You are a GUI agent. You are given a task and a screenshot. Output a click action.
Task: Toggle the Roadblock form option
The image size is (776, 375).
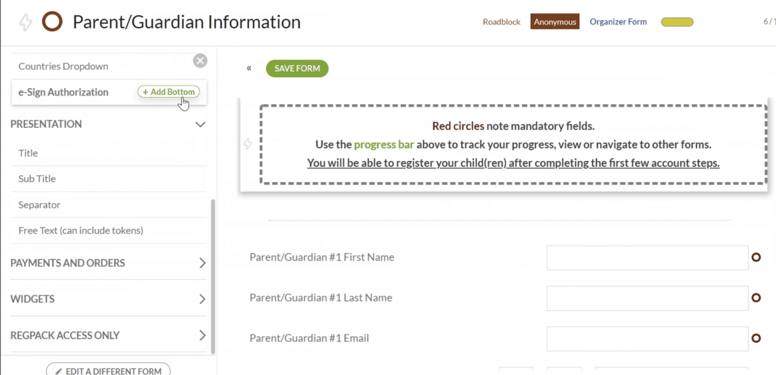coord(501,22)
